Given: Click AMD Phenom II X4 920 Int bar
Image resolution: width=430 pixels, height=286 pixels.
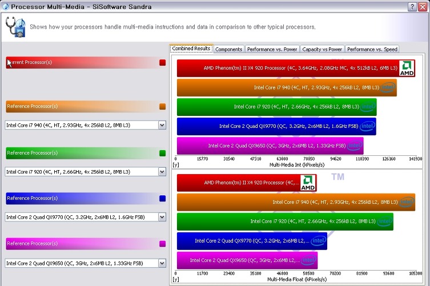Looking at the screenshot, I should 296,69.
